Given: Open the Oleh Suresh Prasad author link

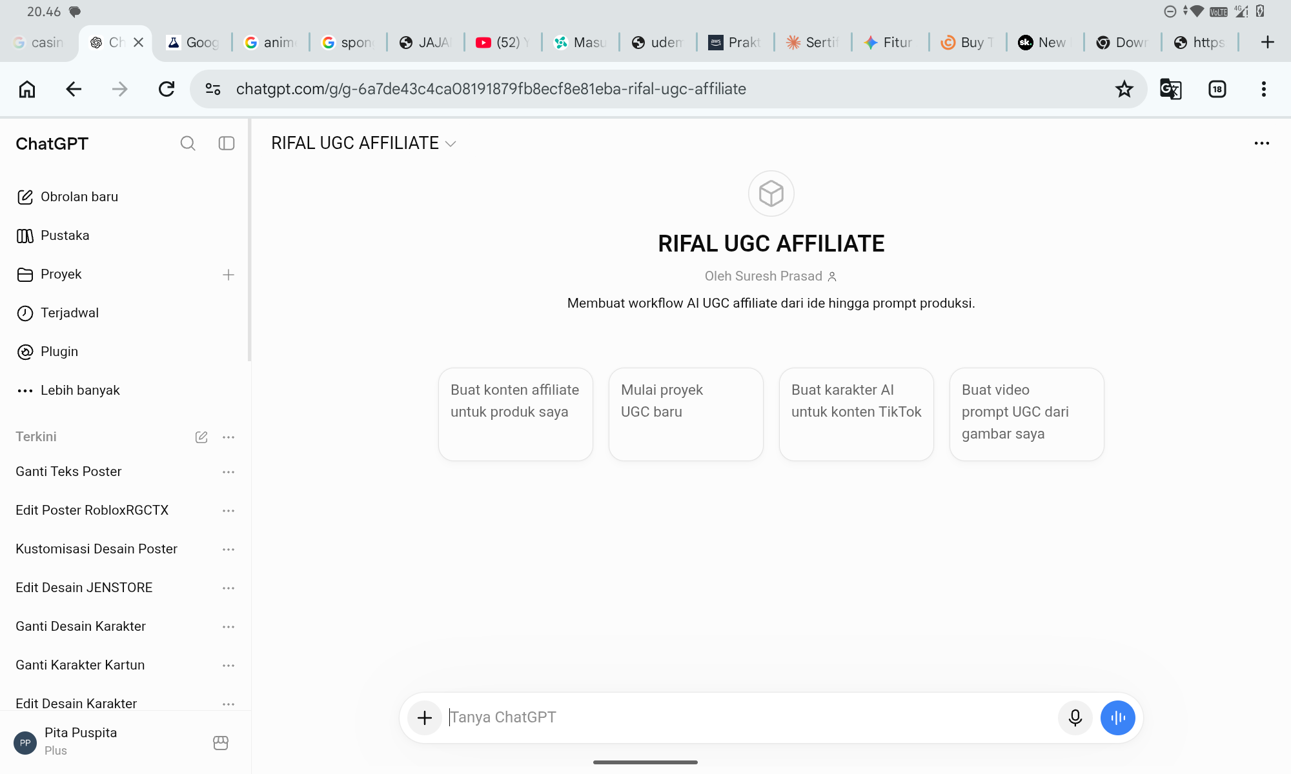Looking at the screenshot, I should (x=771, y=276).
